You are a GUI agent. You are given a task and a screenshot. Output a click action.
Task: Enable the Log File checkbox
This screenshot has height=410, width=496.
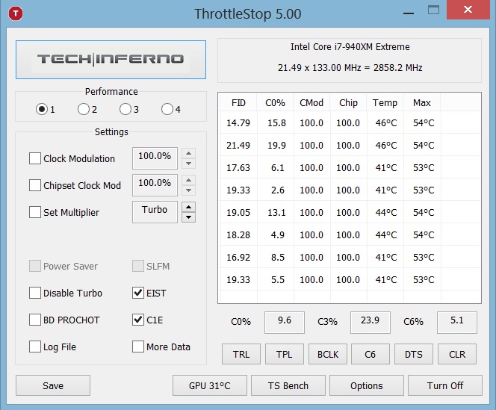pos(35,347)
